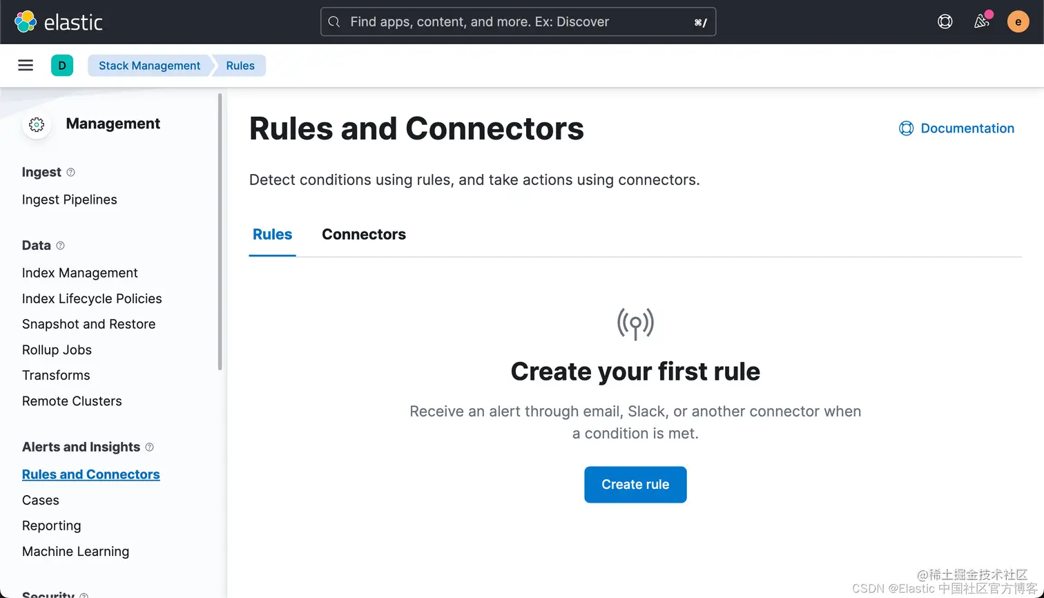Open the user avatar menu
This screenshot has width=1044, height=598.
point(1018,22)
